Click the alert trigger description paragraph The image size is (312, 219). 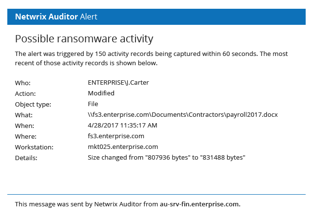pos(151,58)
